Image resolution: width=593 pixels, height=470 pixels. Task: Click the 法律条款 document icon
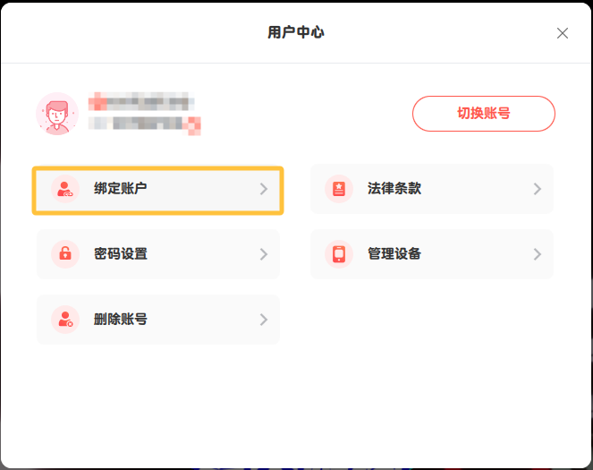(338, 189)
